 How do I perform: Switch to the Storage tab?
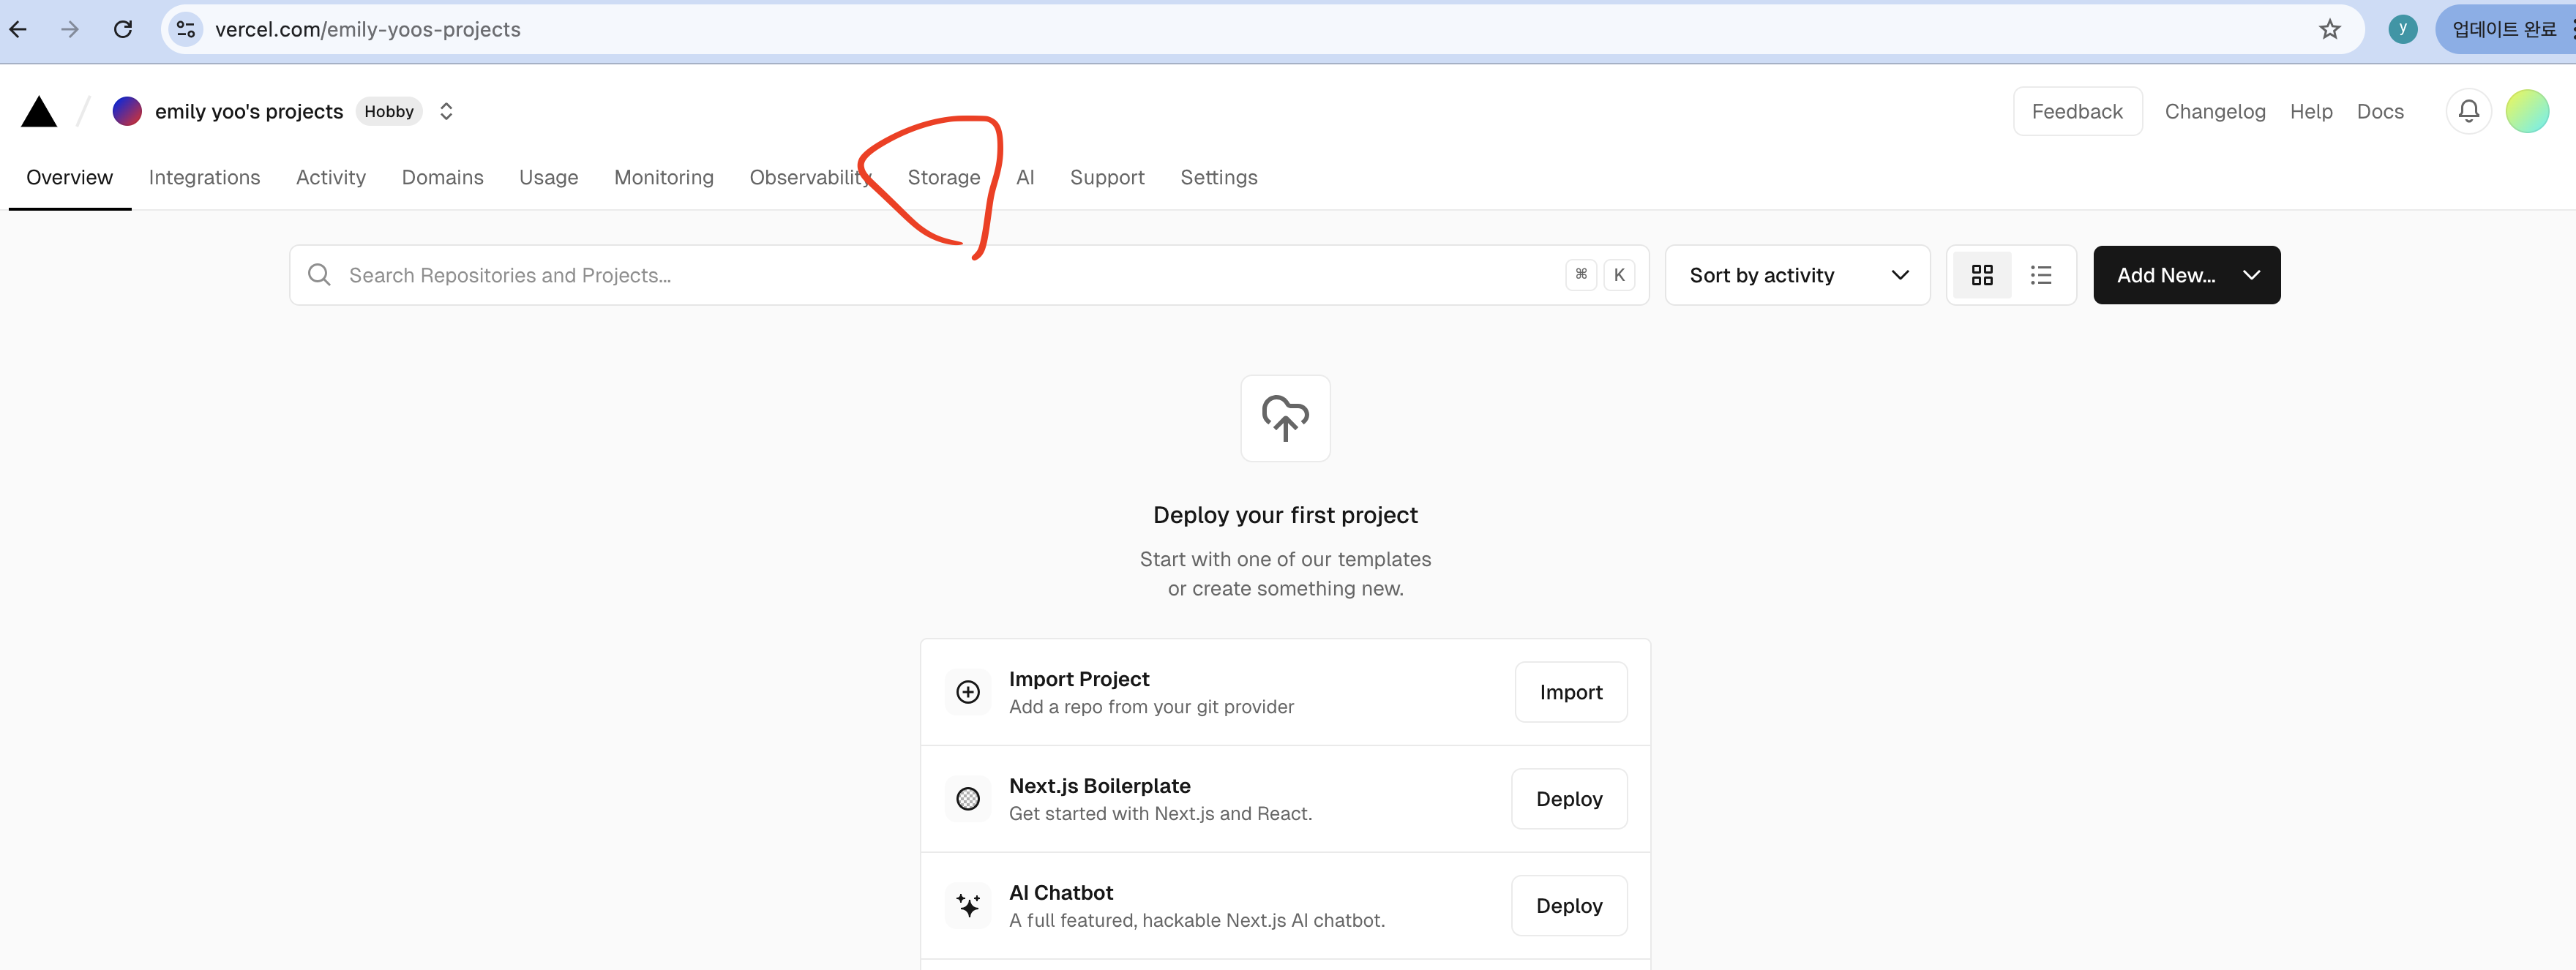point(943,177)
